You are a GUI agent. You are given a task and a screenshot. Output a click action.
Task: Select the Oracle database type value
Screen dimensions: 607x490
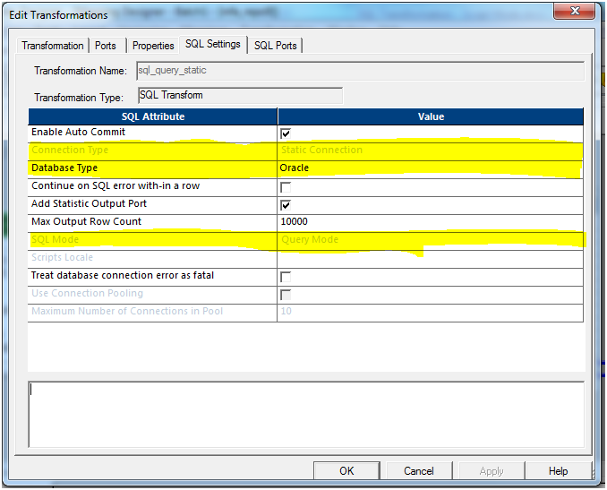point(430,169)
